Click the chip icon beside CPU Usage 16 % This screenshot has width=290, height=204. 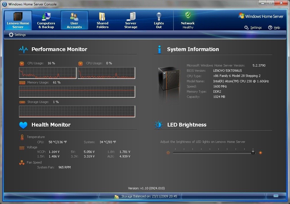point(22,64)
